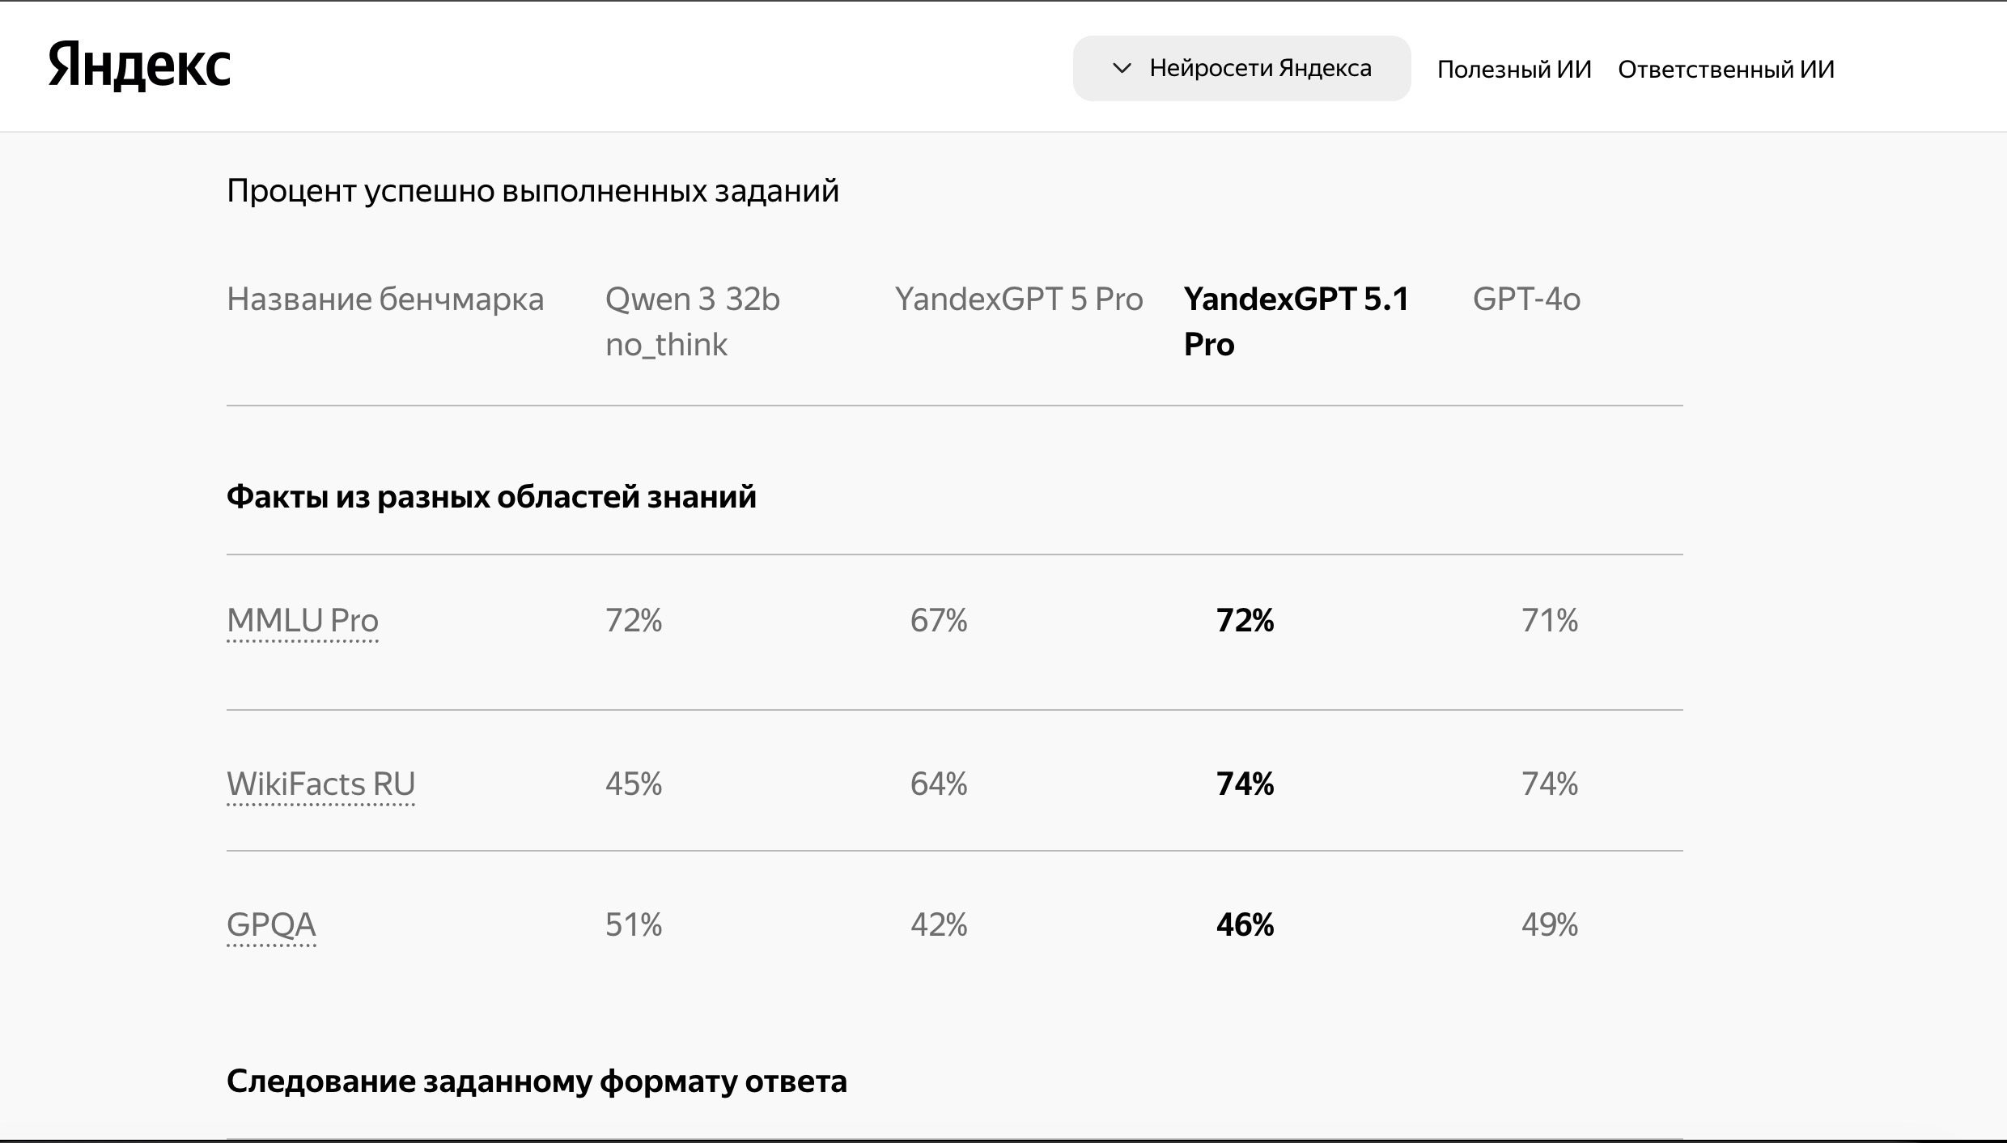Click the bold 46% GPQA score
Image resolution: width=2007 pixels, height=1143 pixels.
[1245, 925]
